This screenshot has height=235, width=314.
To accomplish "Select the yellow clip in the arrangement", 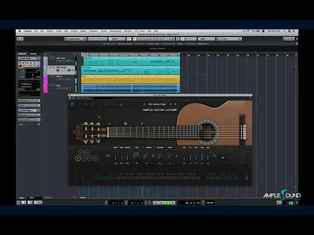I will click(131, 80).
